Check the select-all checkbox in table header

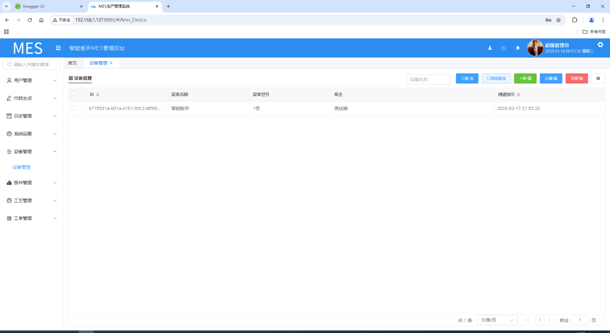[x=73, y=94]
